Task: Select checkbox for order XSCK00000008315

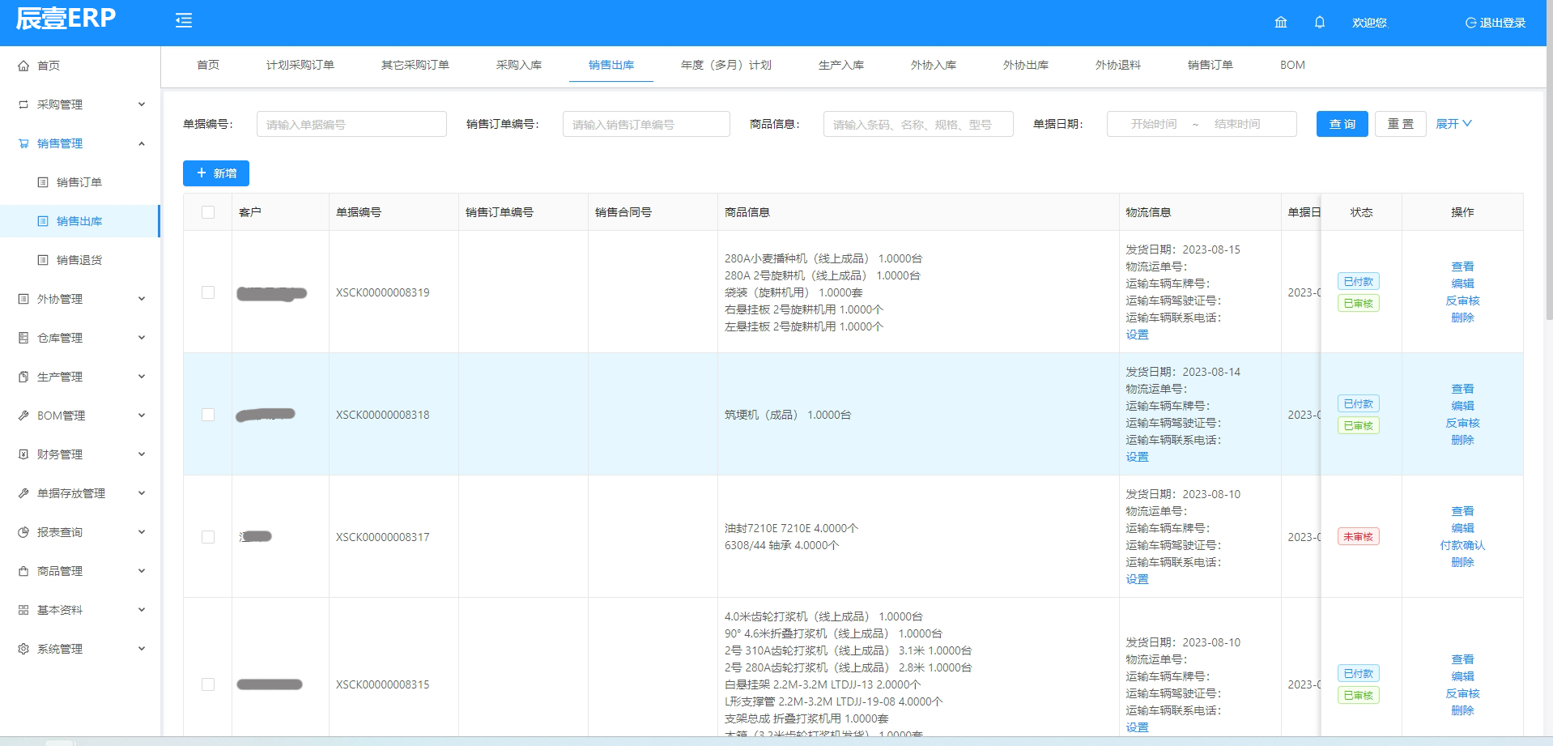Action: tap(208, 684)
